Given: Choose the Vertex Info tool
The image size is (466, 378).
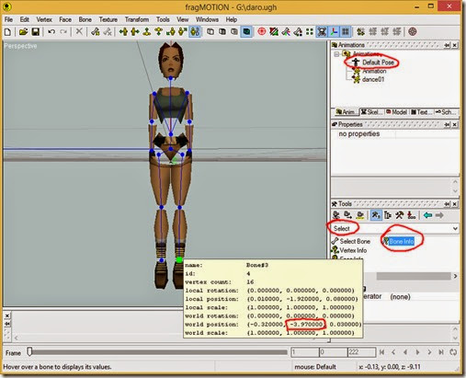Looking at the screenshot, I should pyautogui.click(x=349, y=250).
